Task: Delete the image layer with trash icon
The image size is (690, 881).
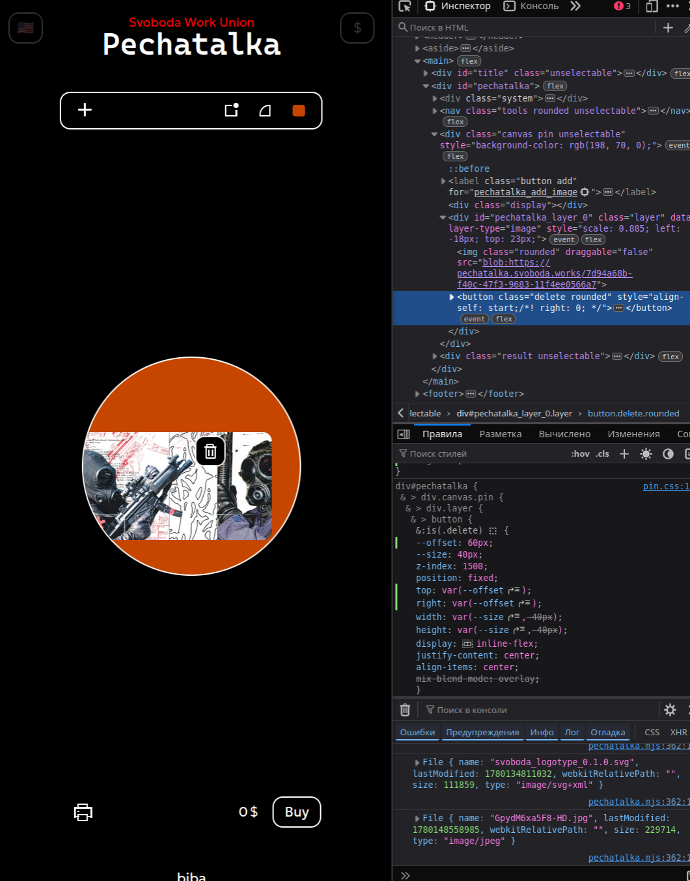Action: point(210,451)
